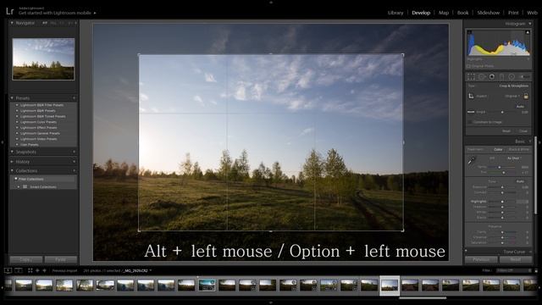This screenshot has width=542, height=305.
Task: Toggle highlight clipping indicator in histogram
Action: coord(528,32)
